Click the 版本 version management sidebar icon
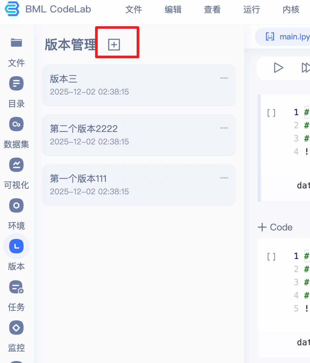Viewport: 310px width, 363px height. (16, 246)
